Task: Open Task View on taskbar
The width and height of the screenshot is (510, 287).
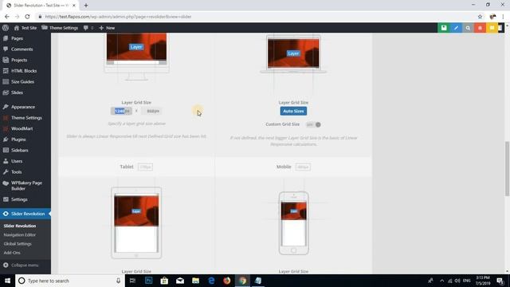Action: (x=133, y=281)
